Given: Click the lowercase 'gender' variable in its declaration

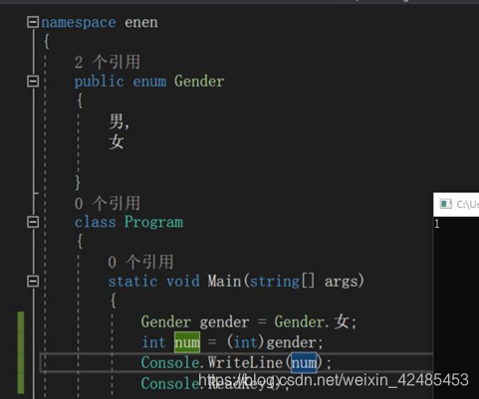Looking at the screenshot, I should (224, 322).
